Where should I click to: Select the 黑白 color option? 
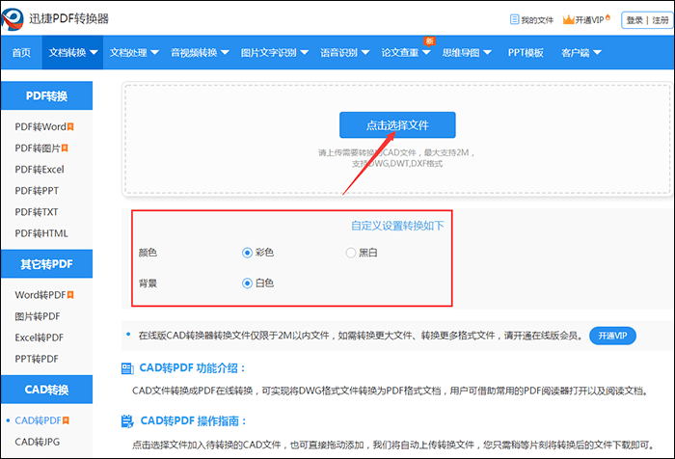[351, 253]
